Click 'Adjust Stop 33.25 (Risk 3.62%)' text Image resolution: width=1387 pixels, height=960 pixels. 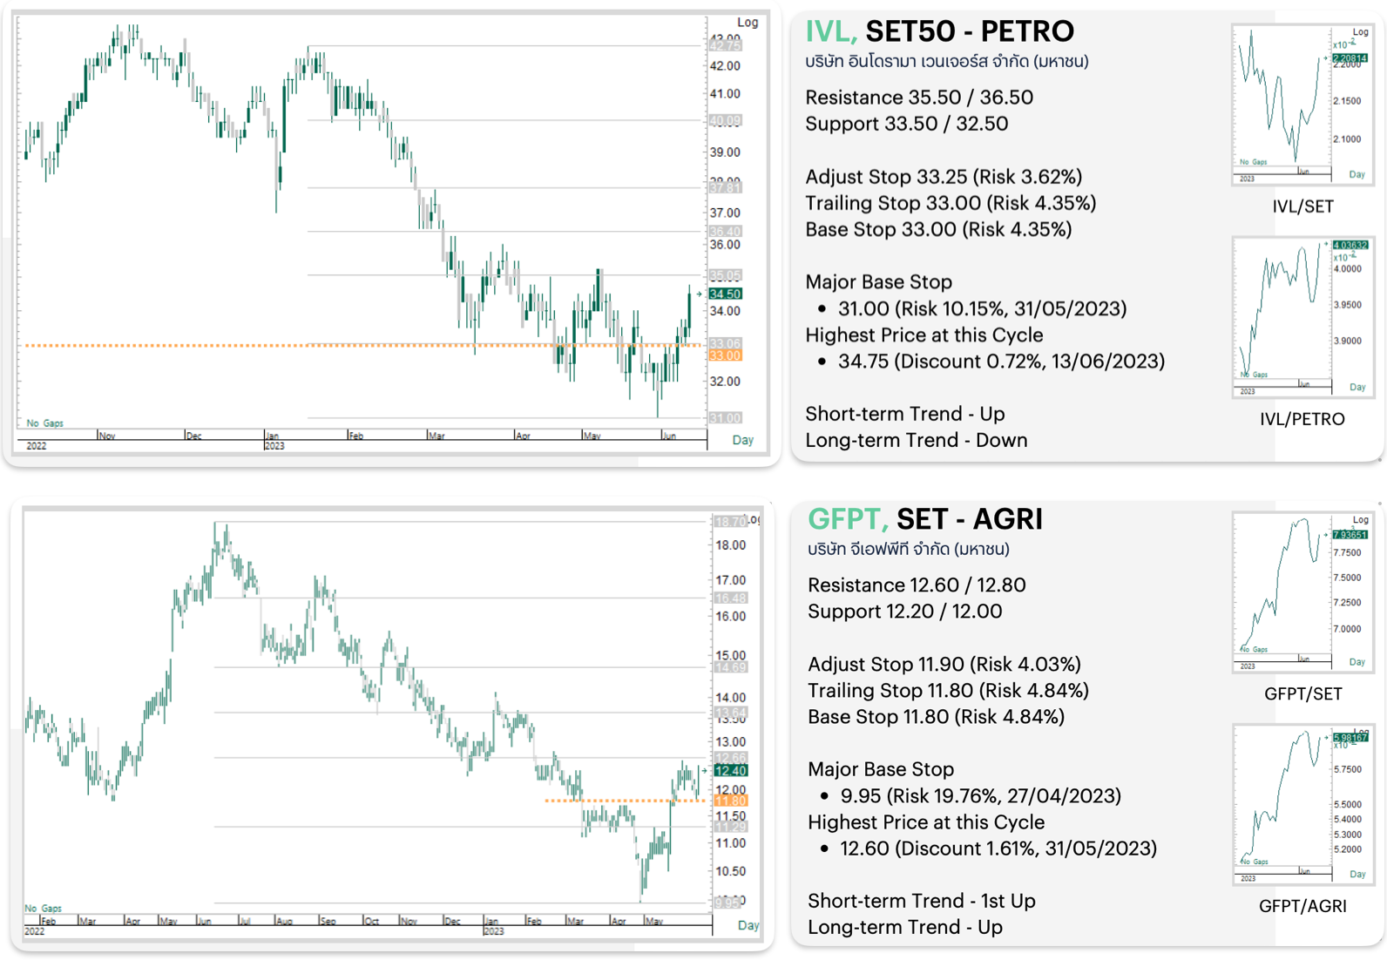point(944,177)
